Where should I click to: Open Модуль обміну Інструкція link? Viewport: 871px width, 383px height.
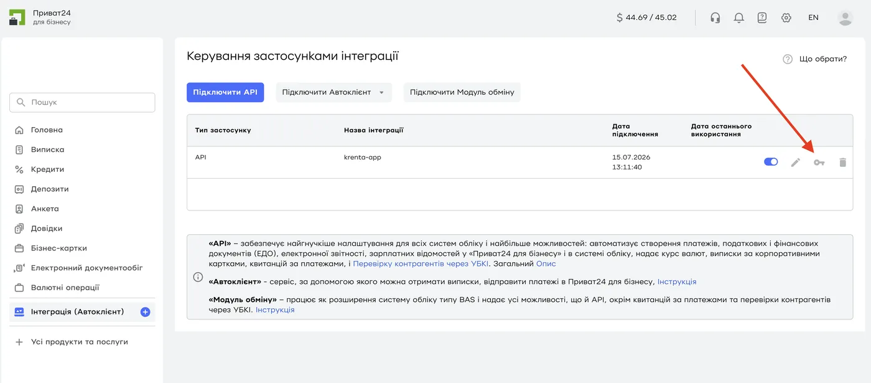coord(275,310)
